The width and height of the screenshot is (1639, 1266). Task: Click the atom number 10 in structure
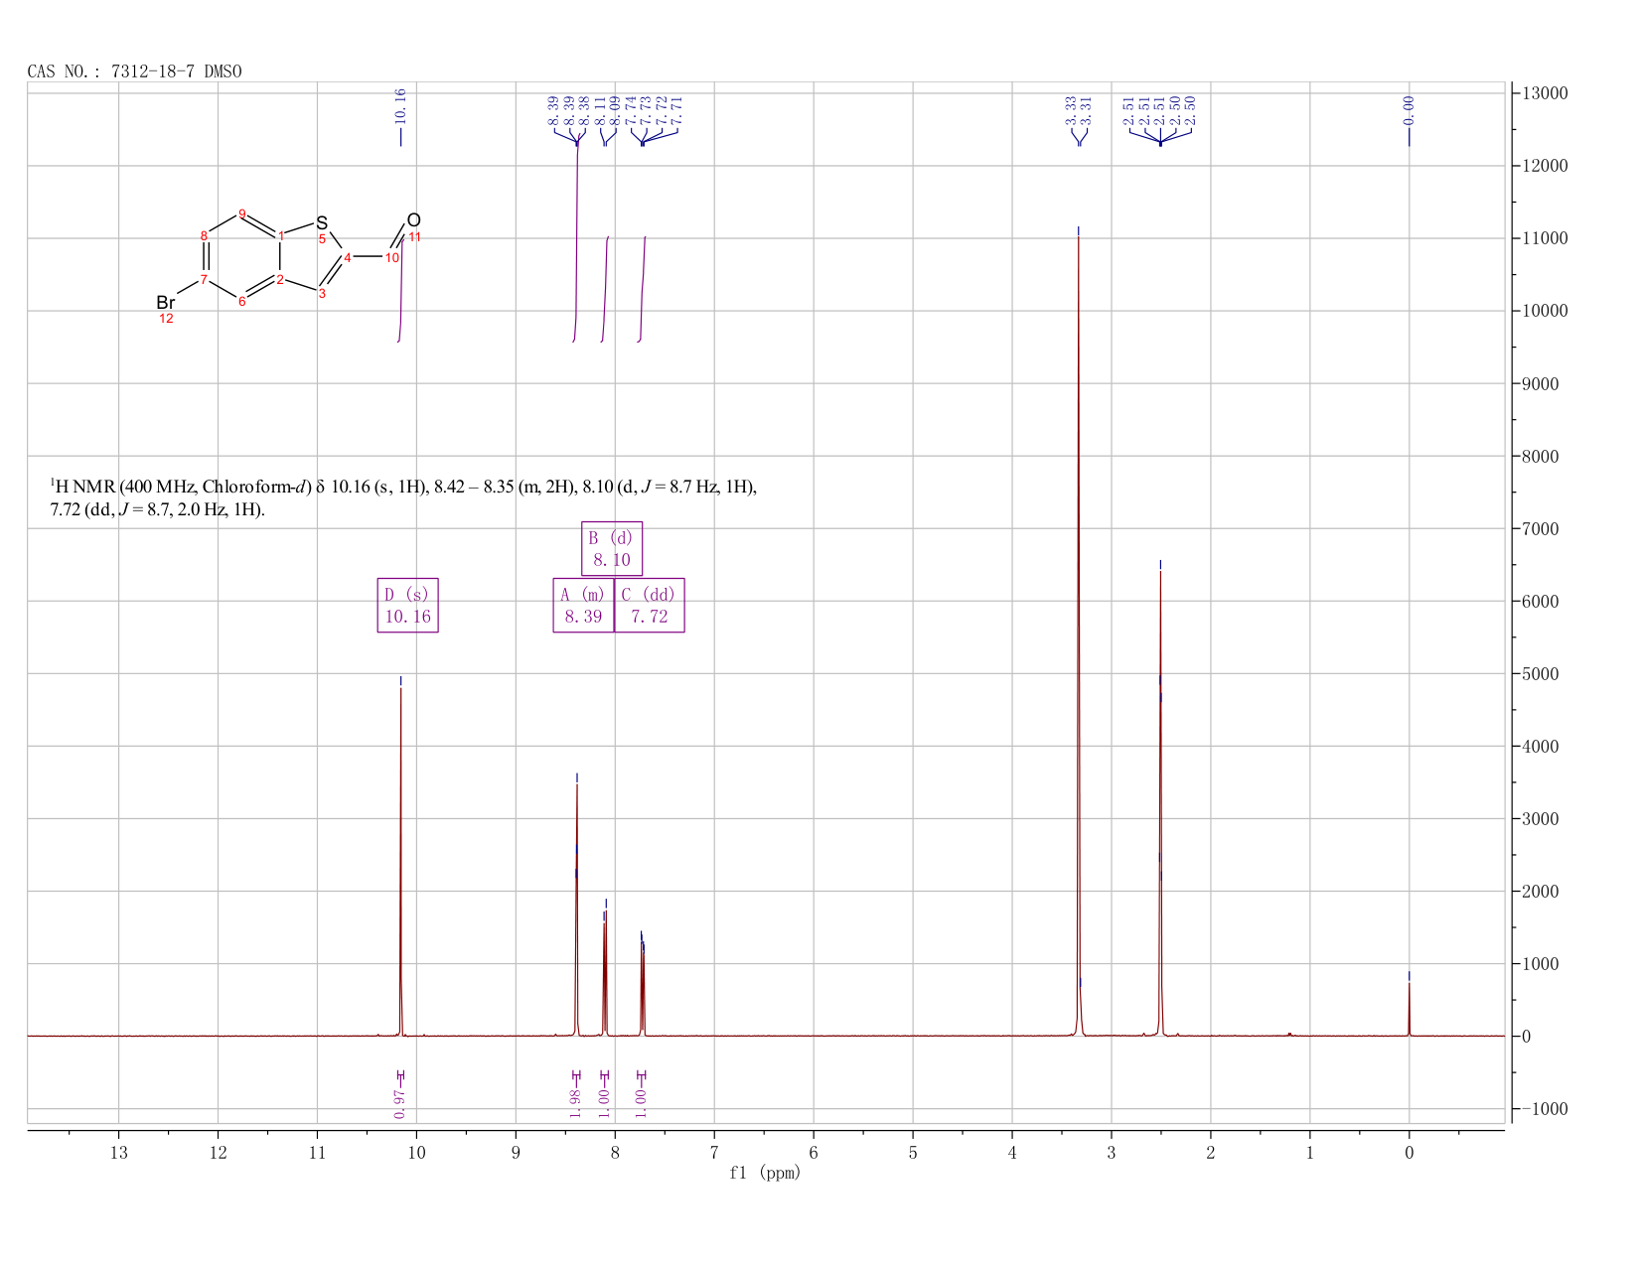coord(392,258)
